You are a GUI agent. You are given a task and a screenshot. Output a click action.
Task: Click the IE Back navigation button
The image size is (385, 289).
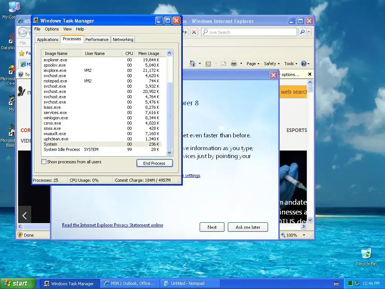click(23, 32)
